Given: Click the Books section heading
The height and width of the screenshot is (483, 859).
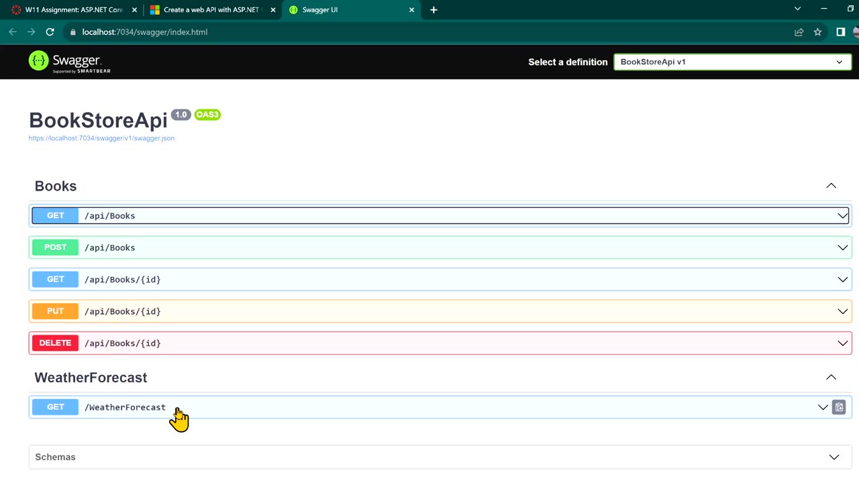Looking at the screenshot, I should click(56, 186).
